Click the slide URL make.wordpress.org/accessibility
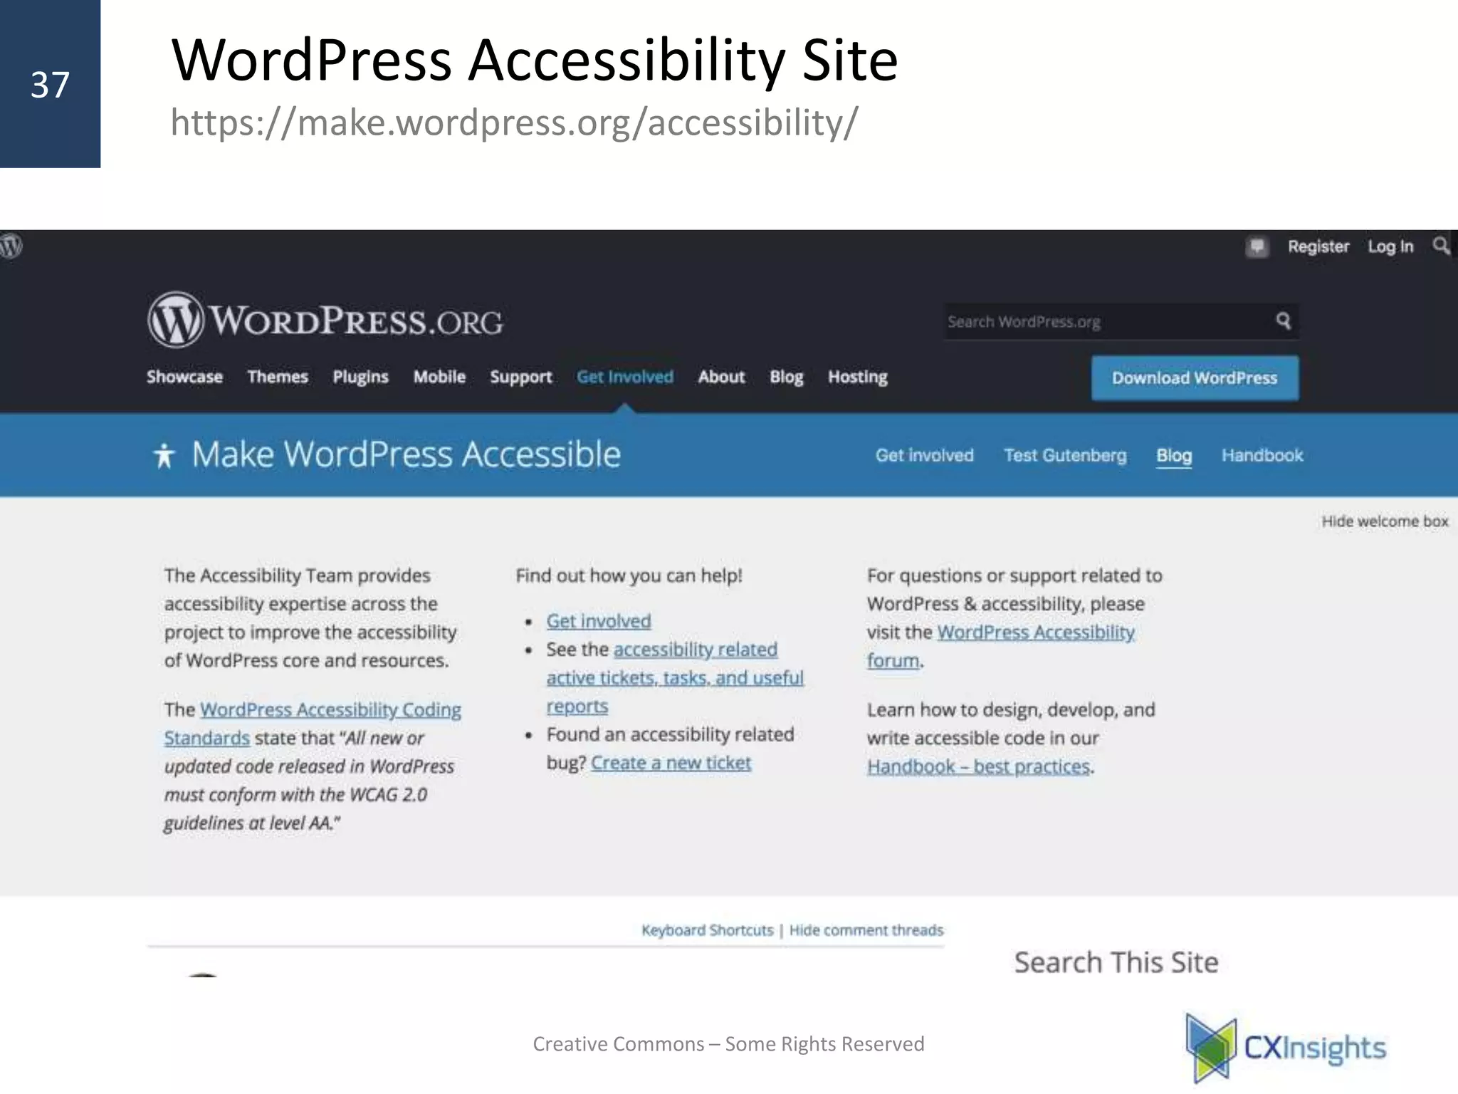This screenshot has height=1094, width=1458. coord(515,123)
